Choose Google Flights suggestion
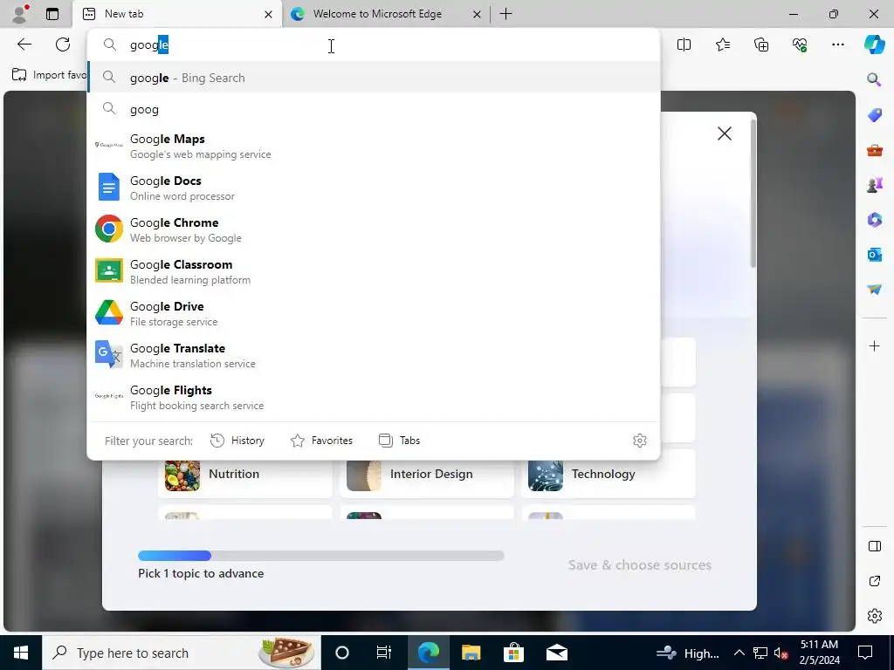This screenshot has height=670, width=894. pyautogui.click(x=374, y=397)
